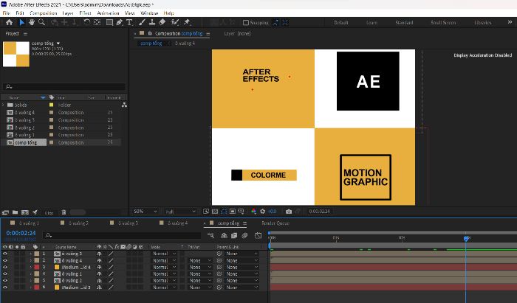Click the Reset Exposure icon in viewer
The height and width of the screenshot is (303, 517).
[263, 212]
